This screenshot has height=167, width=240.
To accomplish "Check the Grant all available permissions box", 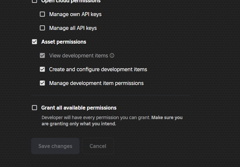I will tap(34, 108).
